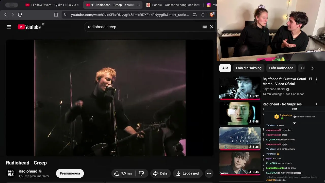Viewport: 325px width, 183px height.
Task: Like the video with thumbs-up 7,5 mn
Action: pyautogui.click(x=123, y=173)
